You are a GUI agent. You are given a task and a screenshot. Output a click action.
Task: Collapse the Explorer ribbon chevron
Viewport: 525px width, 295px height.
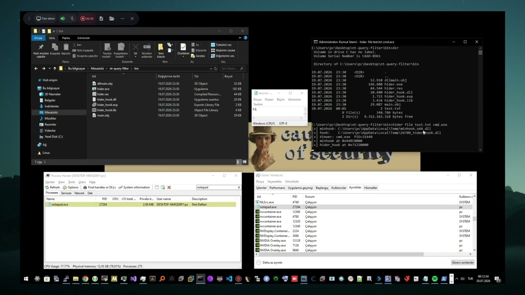coord(241,38)
